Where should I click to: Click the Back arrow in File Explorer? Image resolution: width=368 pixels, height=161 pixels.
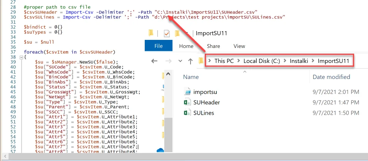(x=154, y=61)
